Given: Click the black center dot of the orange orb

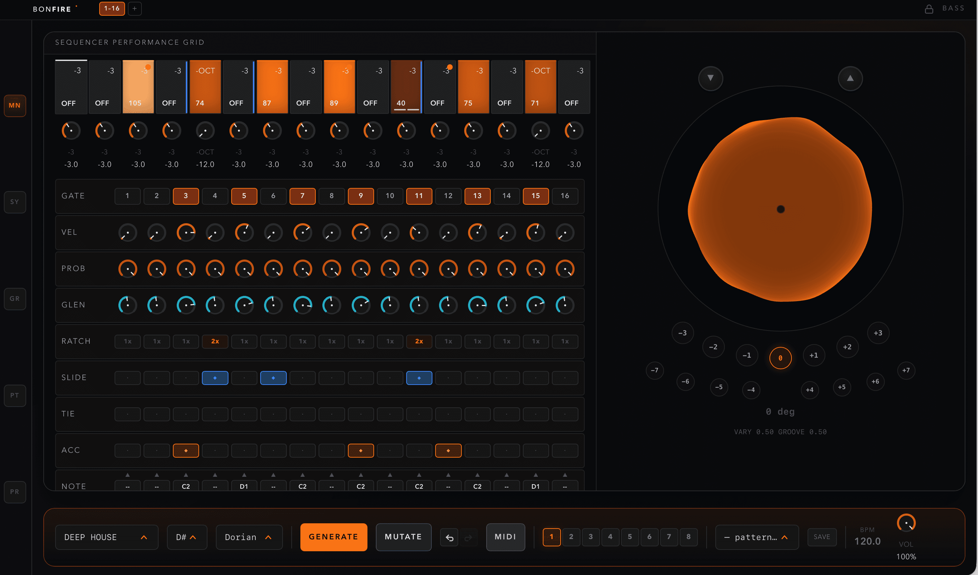Looking at the screenshot, I should [780, 209].
